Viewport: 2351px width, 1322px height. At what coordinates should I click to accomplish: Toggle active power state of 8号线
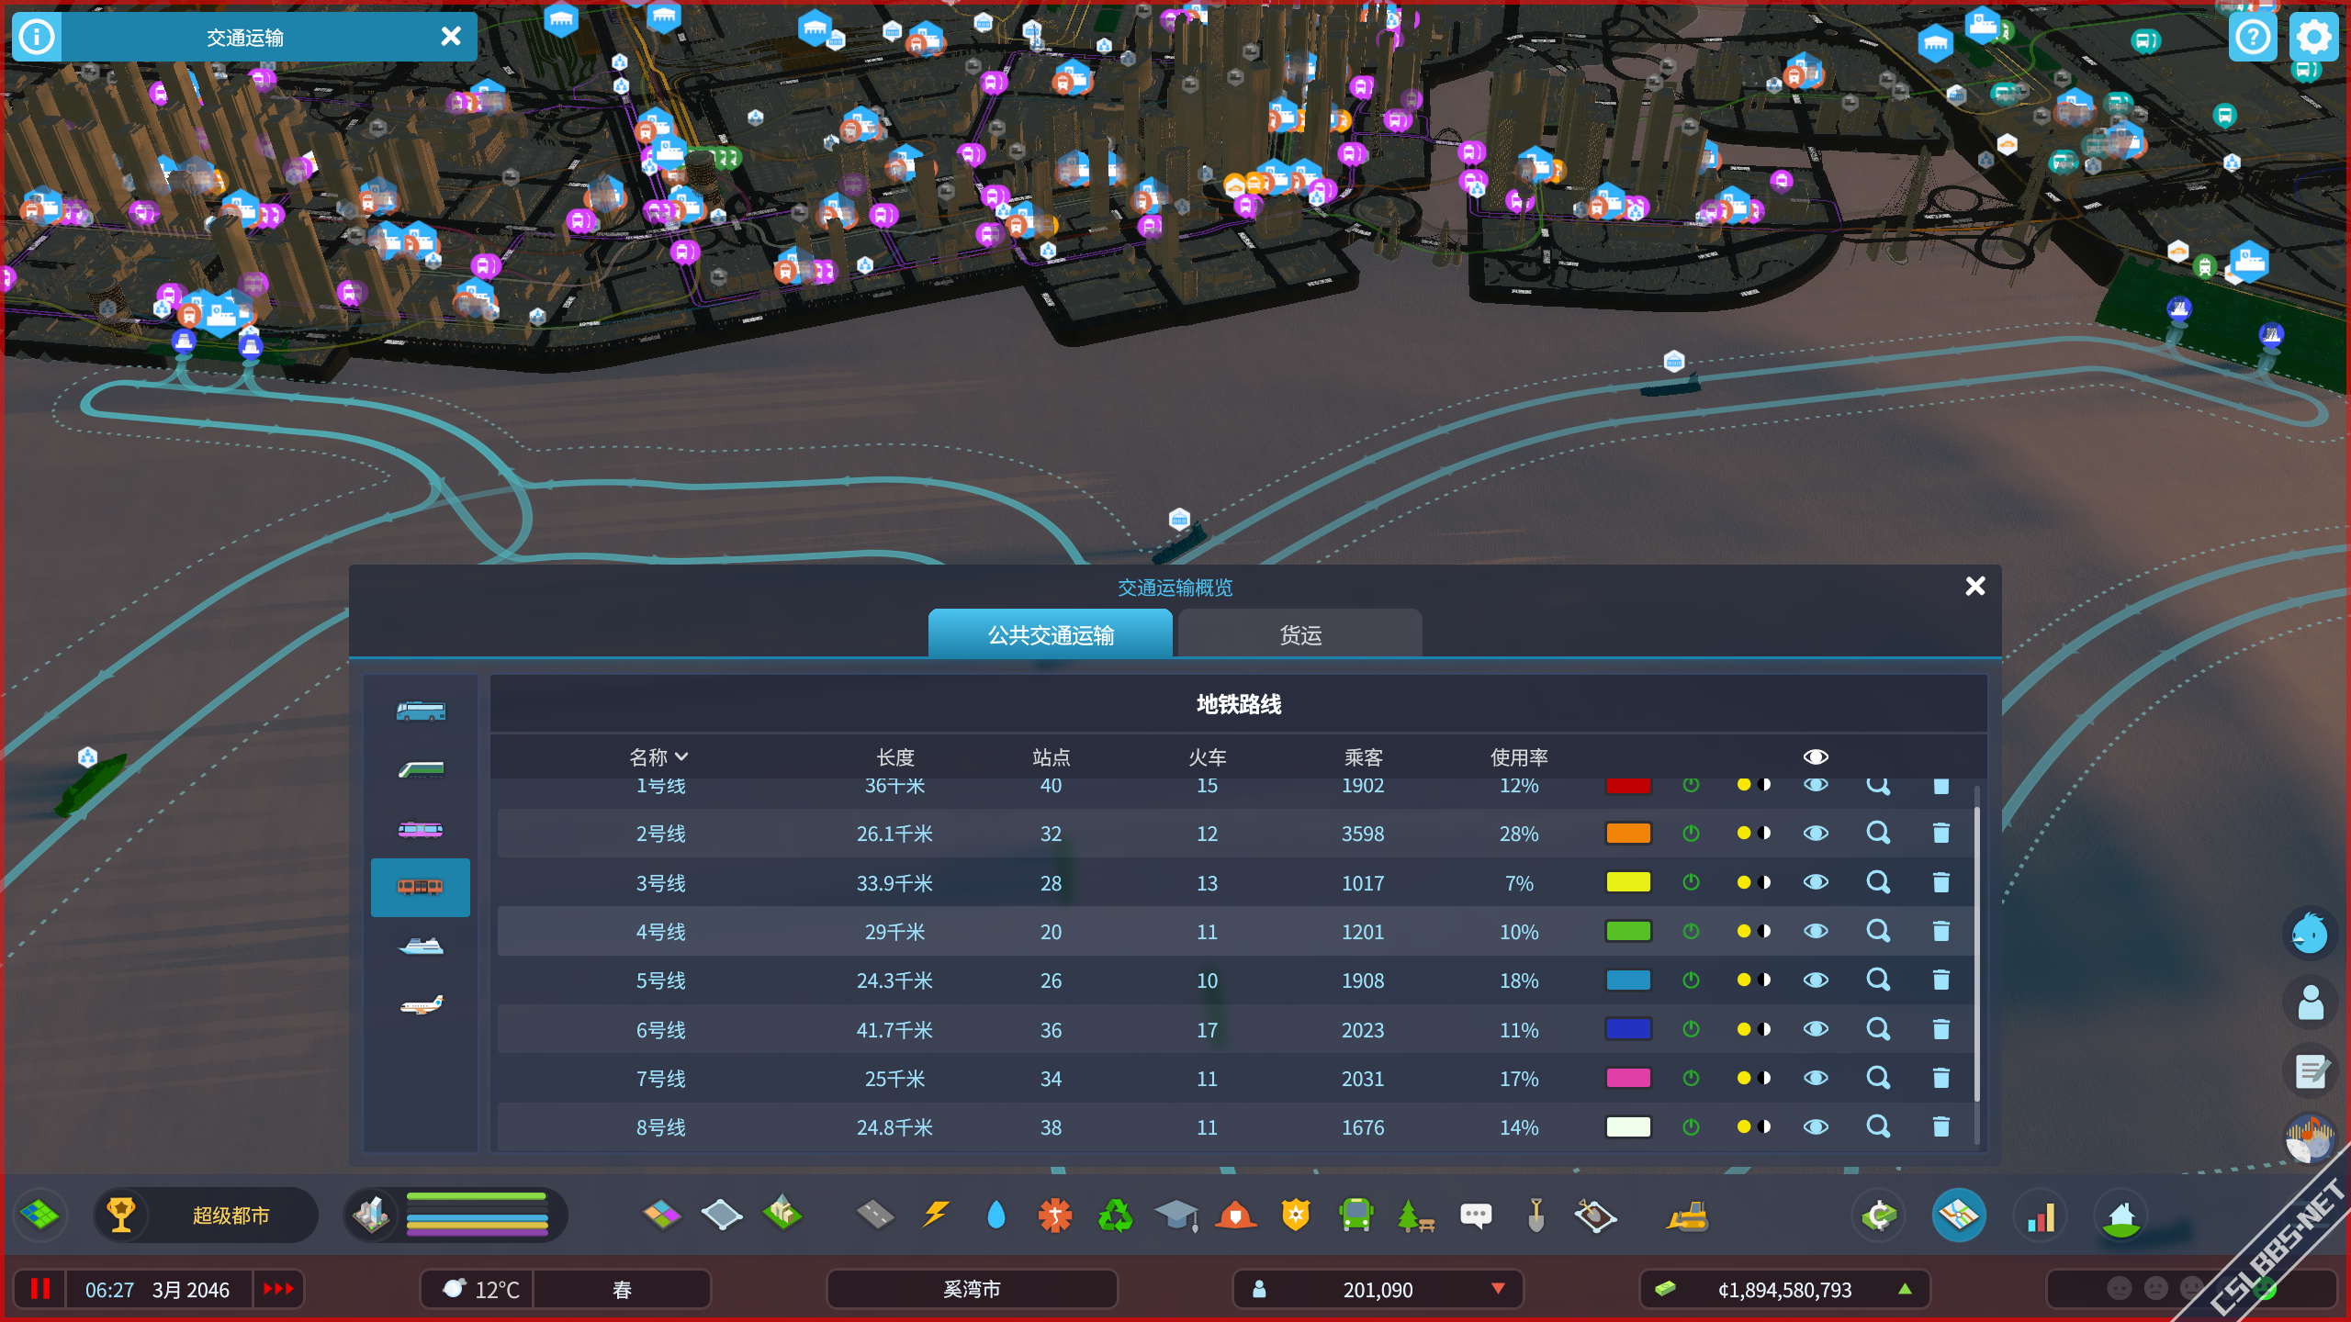pos(1691,1126)
